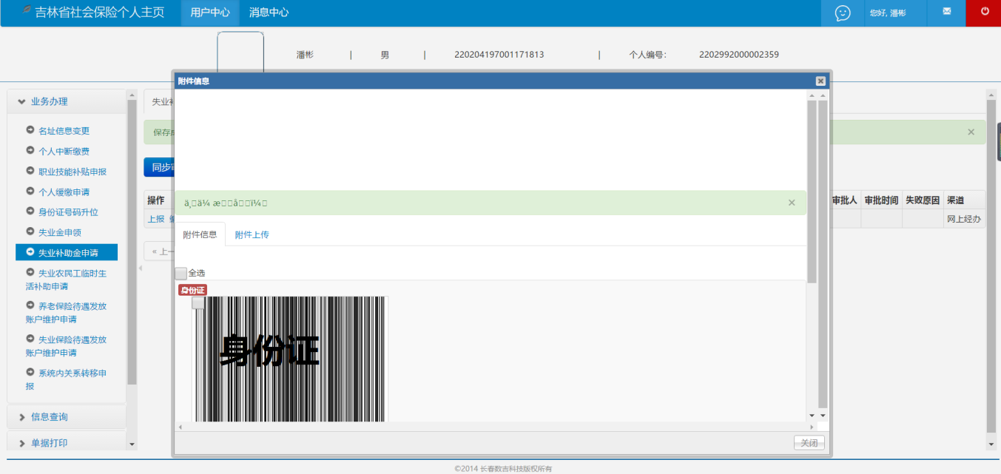Click the red power logout icon
This screenshot has height=474, width=1001.
pos(985,12)
